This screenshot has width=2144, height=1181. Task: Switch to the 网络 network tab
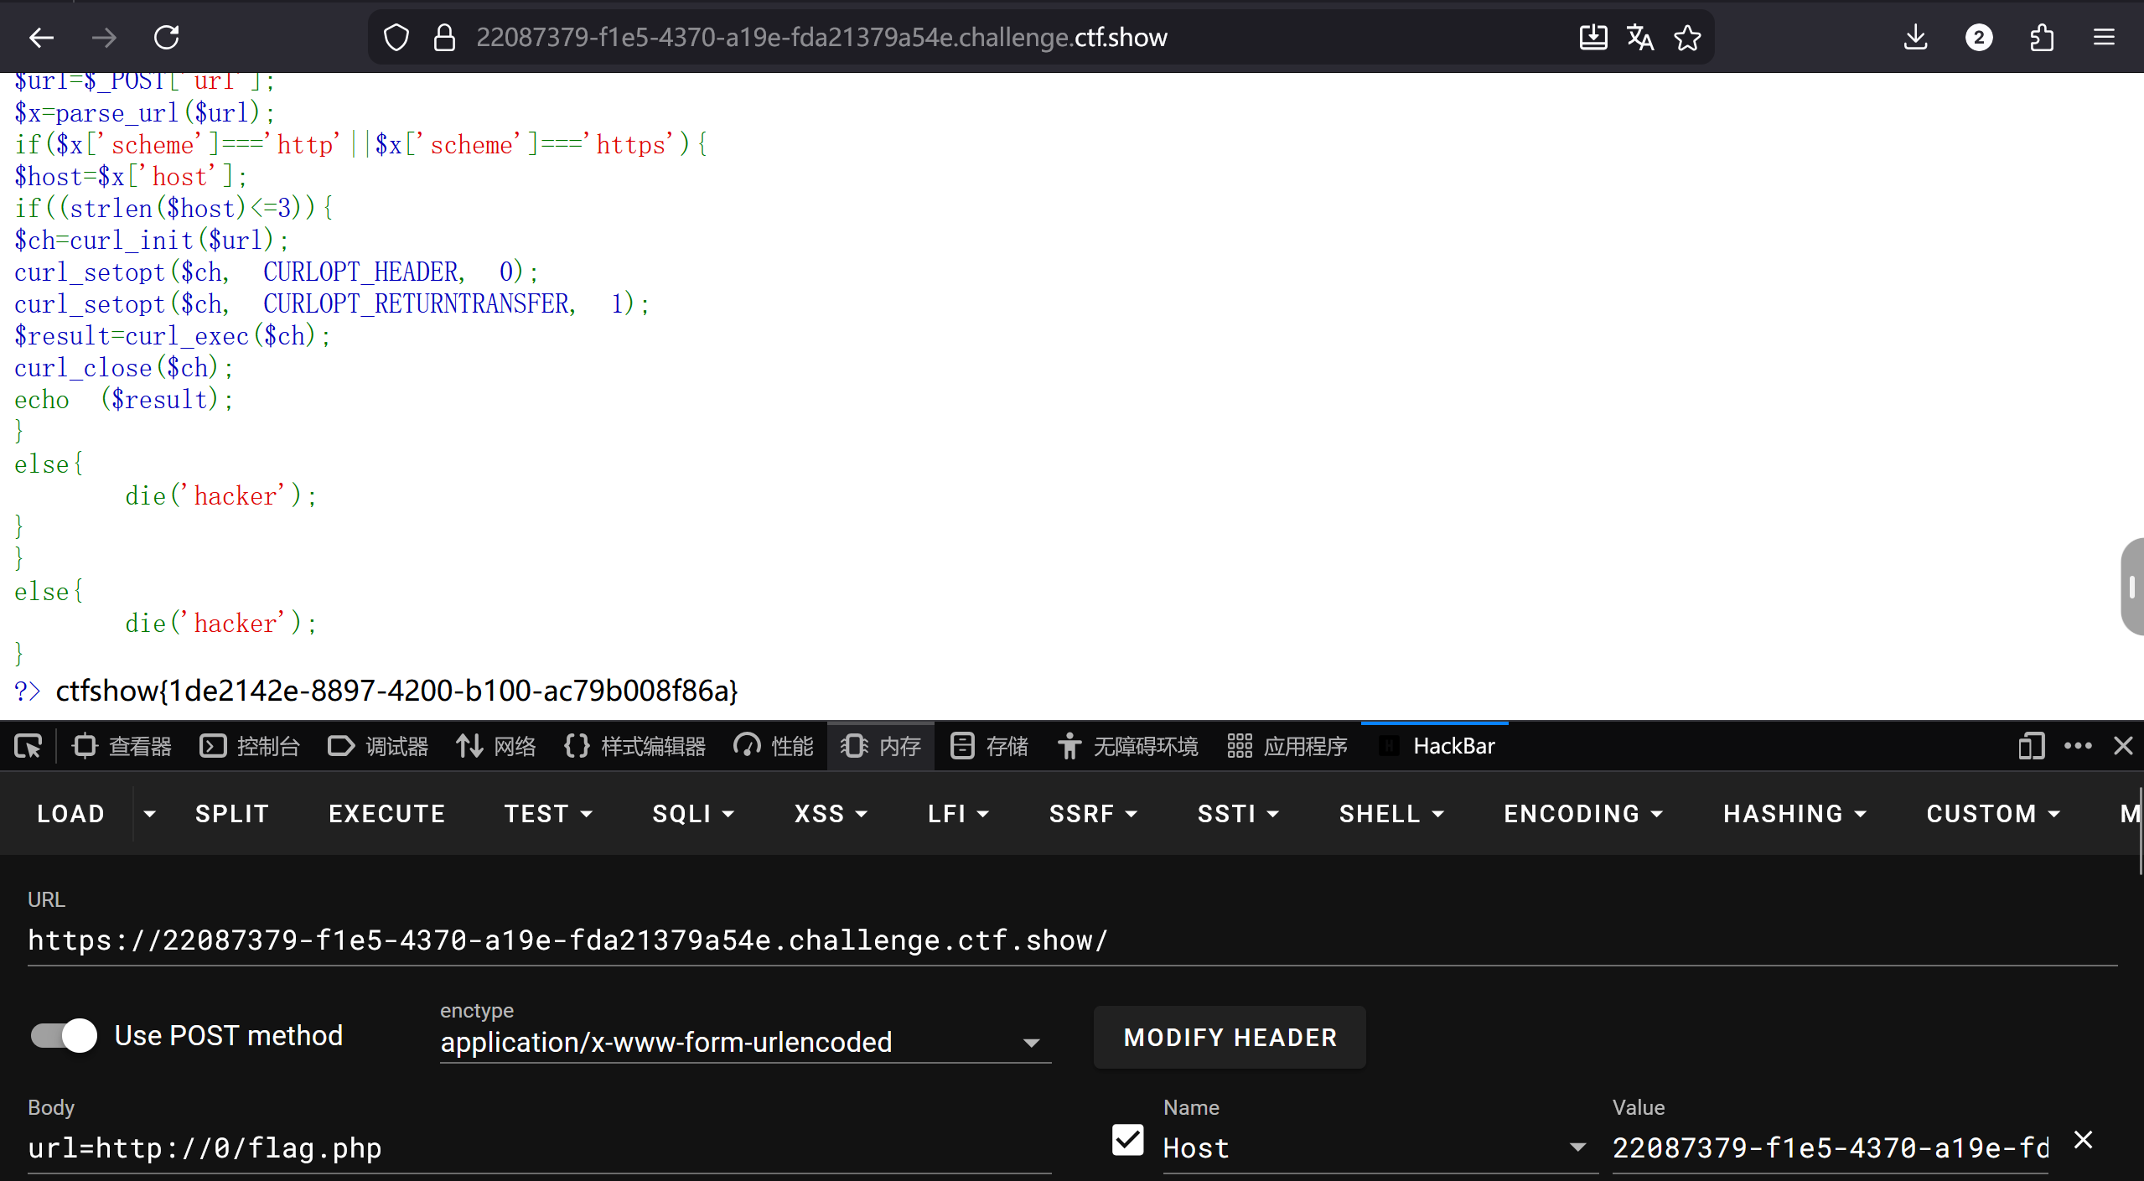click(496, 746)
